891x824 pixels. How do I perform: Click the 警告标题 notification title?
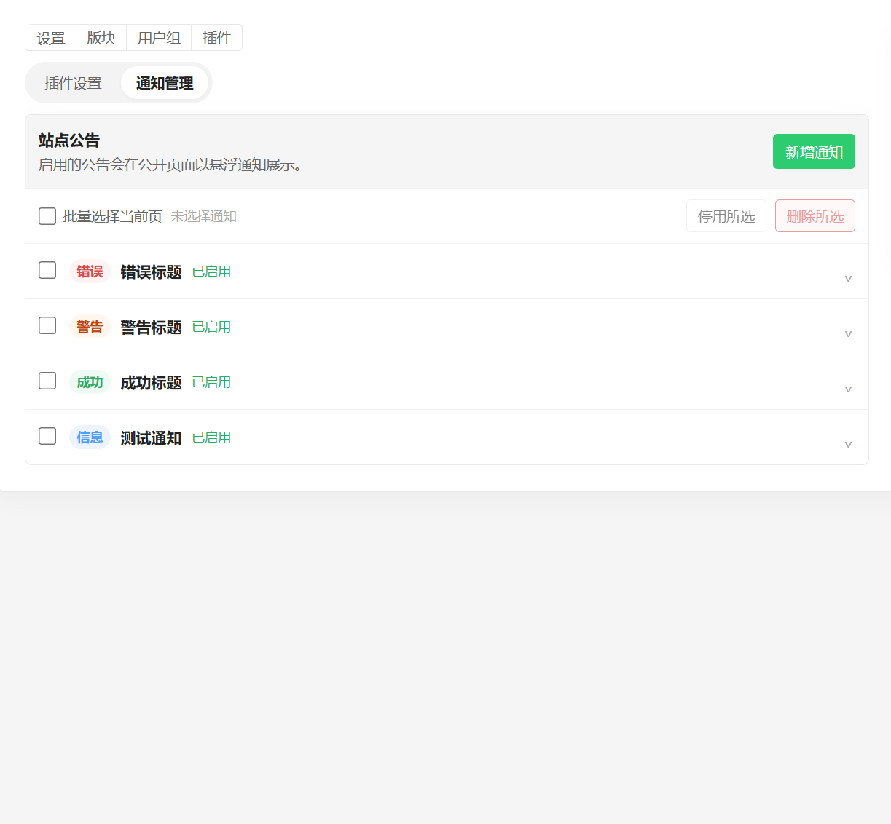[x=151, y=327]
